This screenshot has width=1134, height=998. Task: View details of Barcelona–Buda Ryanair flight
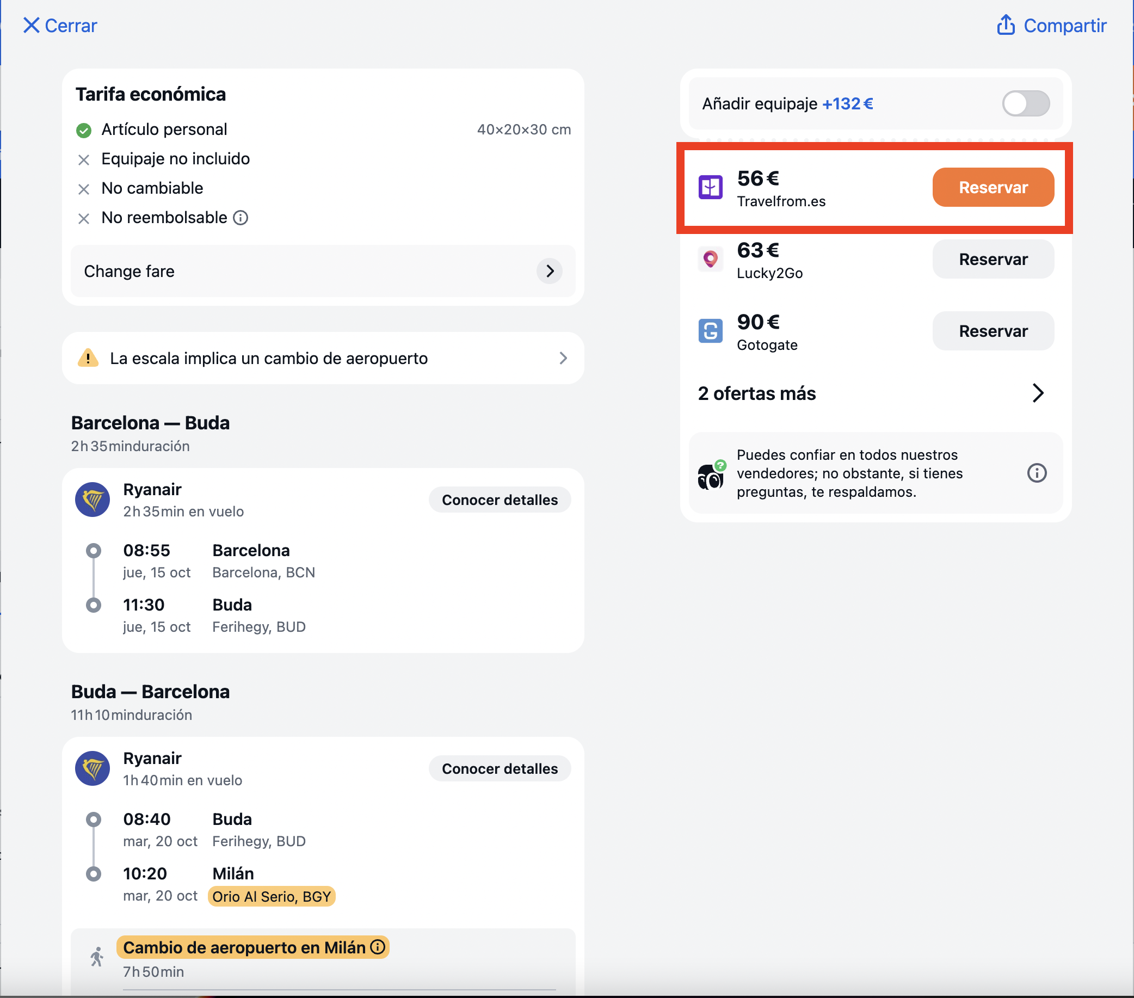[x=500, y=500]
